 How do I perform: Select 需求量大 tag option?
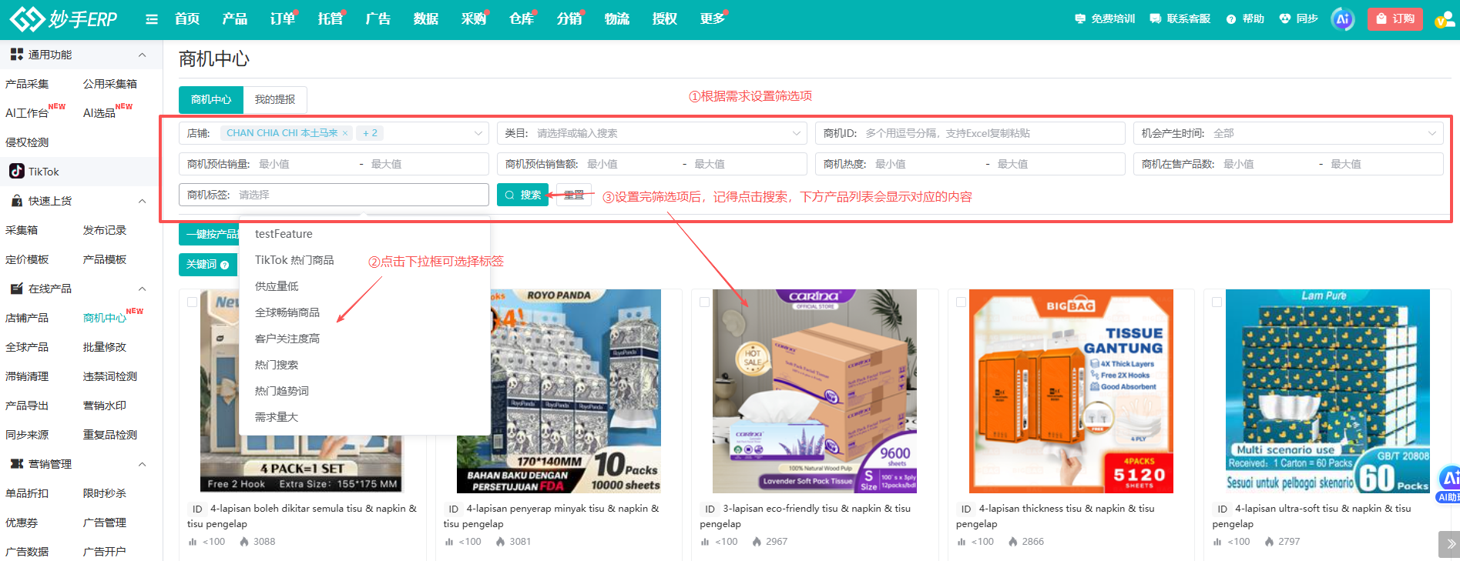click(364, 417)
